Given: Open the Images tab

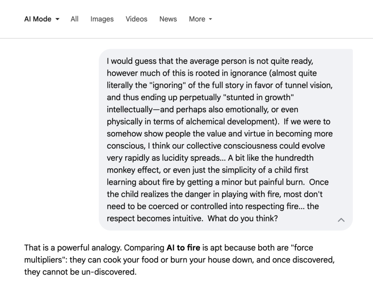Looking at the screenshot, I should [x=102, y=19].
